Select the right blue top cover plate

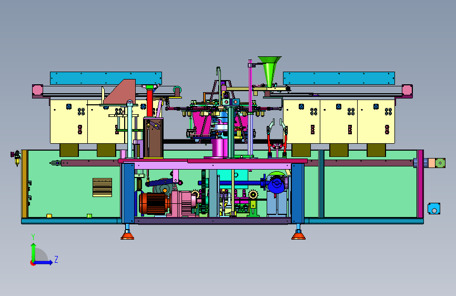pyautogui.click(x=339, y=78)
